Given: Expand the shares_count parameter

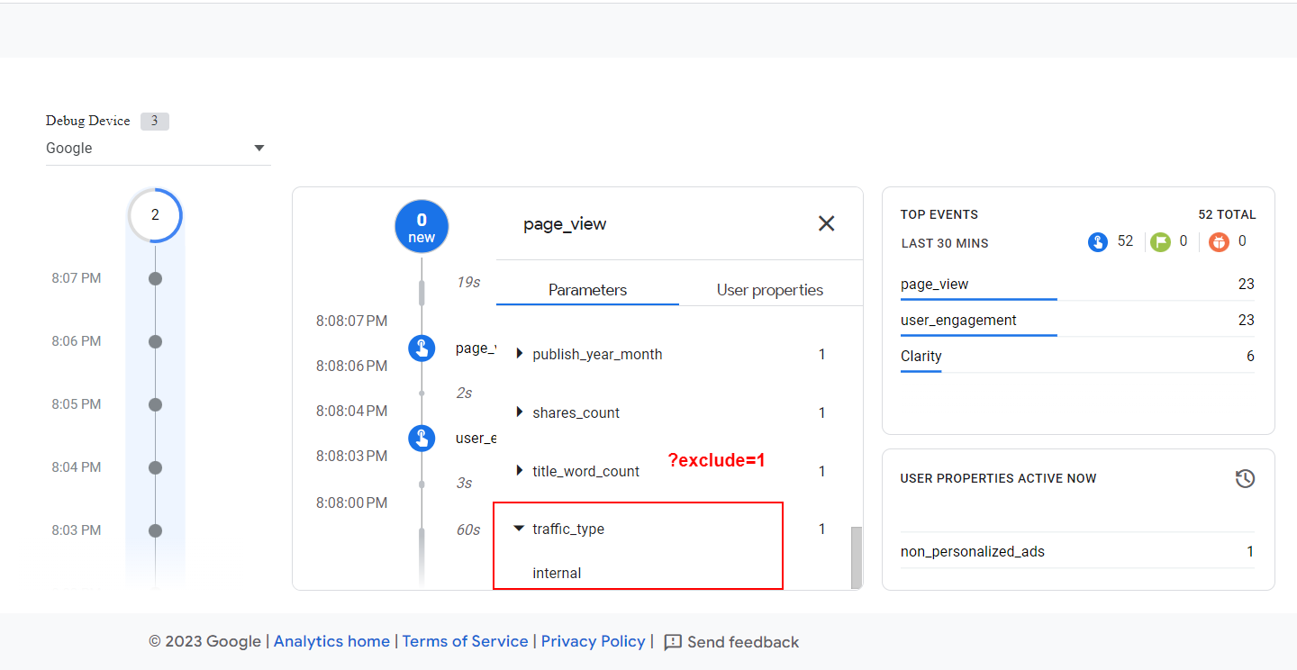Looking at the screenshot, I should click(519, 412).
